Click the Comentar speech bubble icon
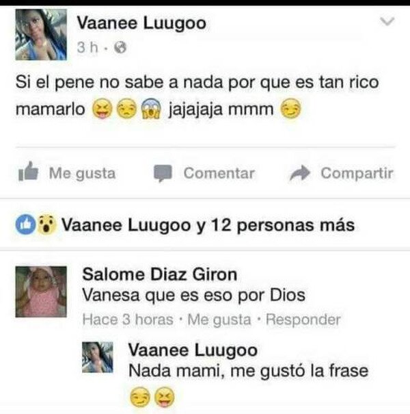 163,173
